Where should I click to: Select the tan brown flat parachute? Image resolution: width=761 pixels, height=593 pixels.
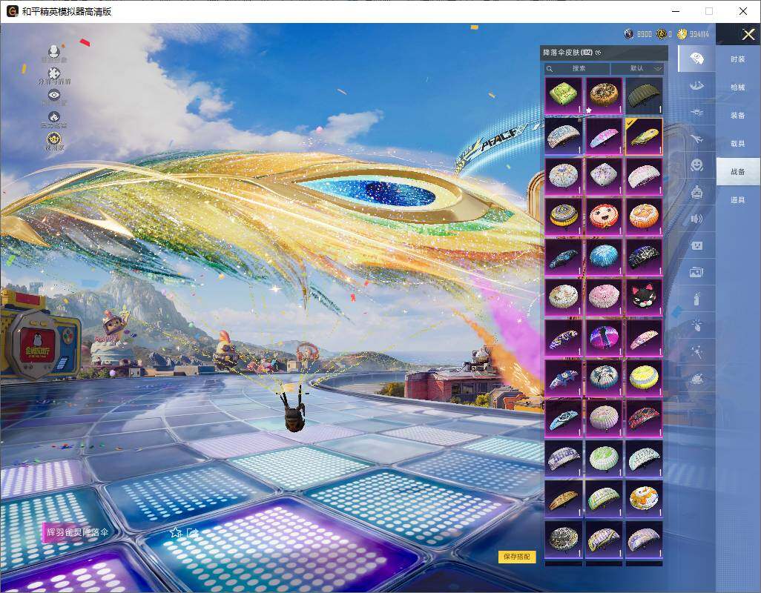pos(563,499)
